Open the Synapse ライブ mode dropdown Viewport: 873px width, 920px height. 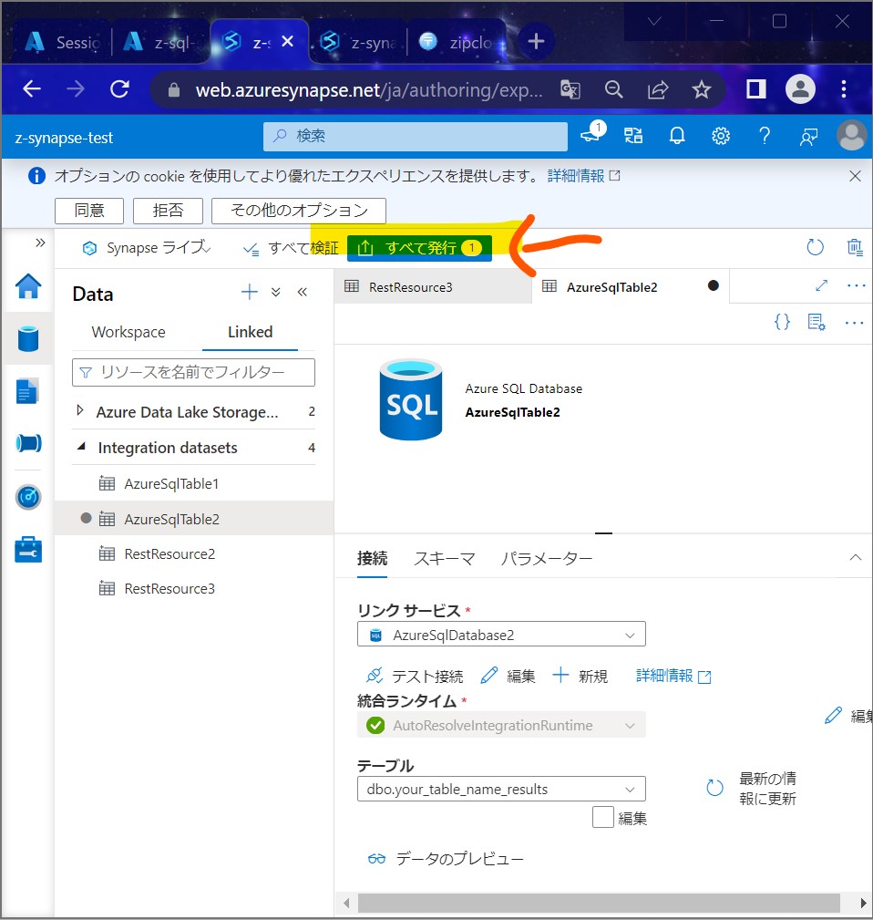(x=146, y=248)
